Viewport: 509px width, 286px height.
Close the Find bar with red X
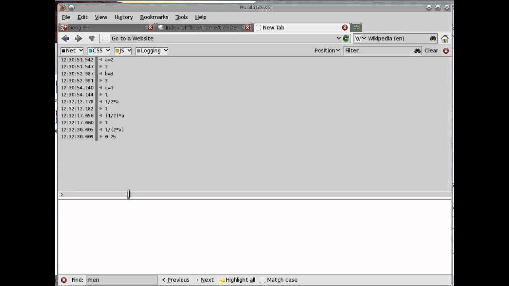coord(64,280)
